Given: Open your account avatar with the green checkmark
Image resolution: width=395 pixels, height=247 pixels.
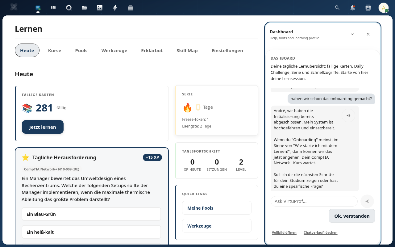Looking at the screenshot, I should (383, 7).
